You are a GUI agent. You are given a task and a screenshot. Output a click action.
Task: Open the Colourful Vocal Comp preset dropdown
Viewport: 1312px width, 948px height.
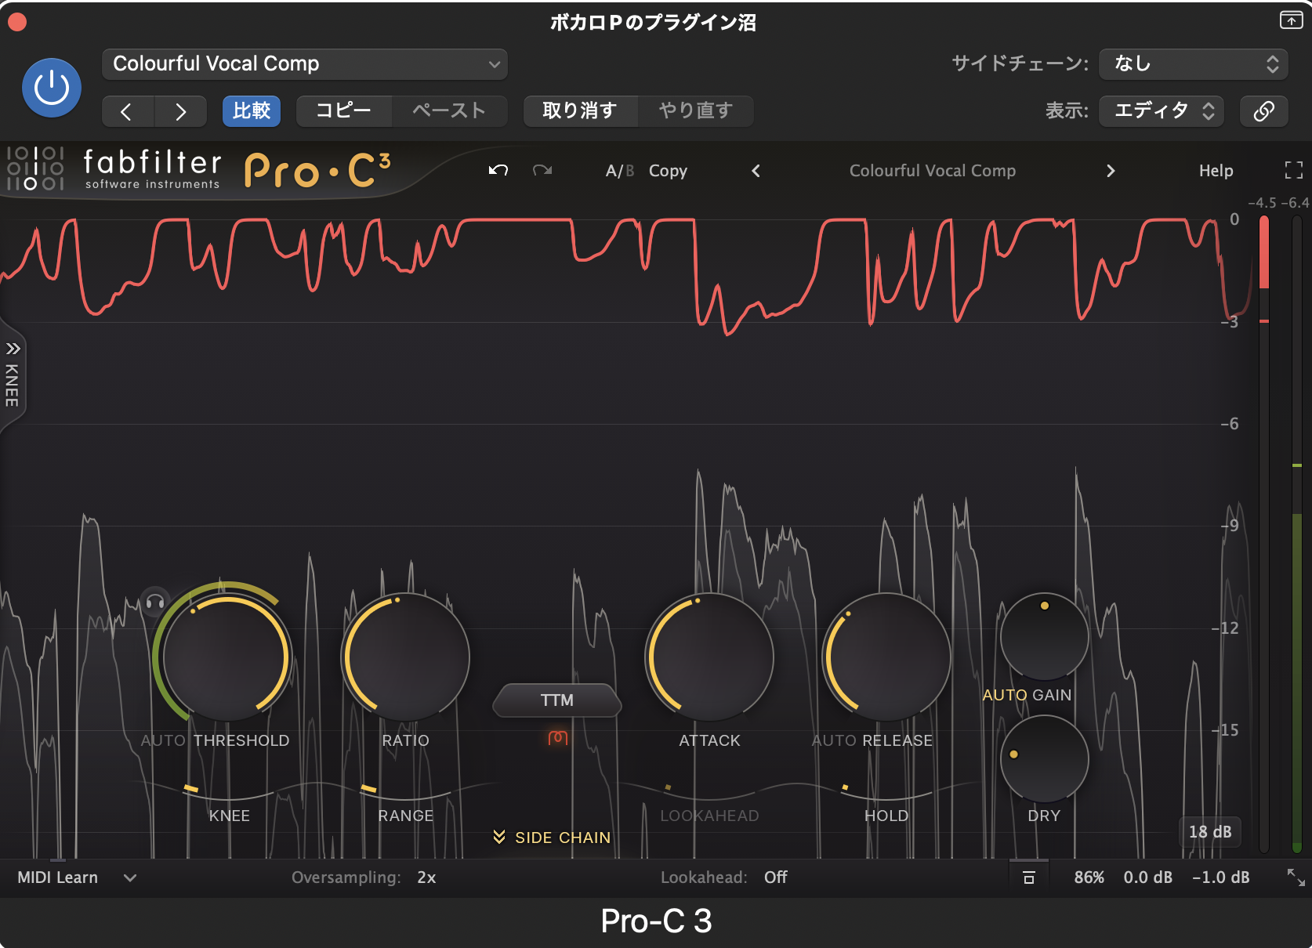[305, 64]
